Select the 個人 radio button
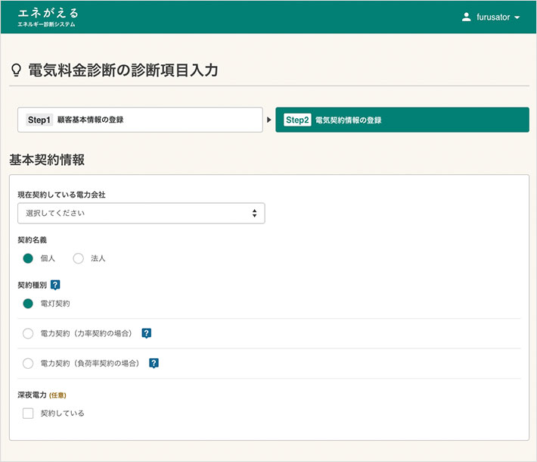This screenshot has height=462, width=537. pos(28,258)
